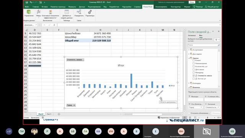Switch to Normal view in status bar
This screenshot has height=138, width=245.
click(185, 118)
